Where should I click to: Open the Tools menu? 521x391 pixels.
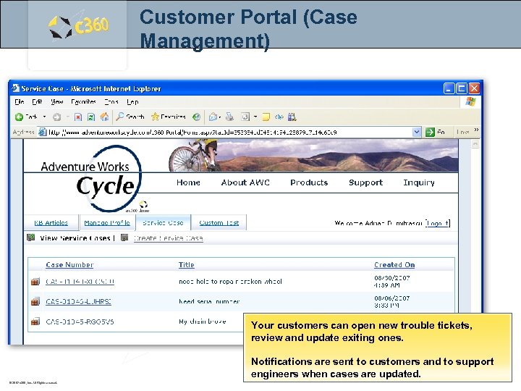pyautogui.click(x=111, y=102)
